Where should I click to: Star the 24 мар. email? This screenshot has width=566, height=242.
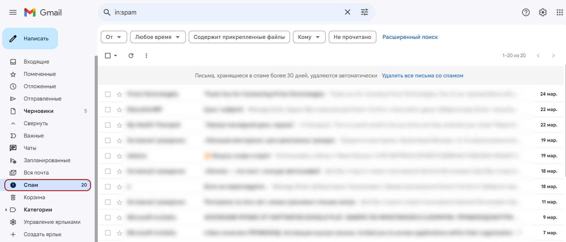point(119,94)
